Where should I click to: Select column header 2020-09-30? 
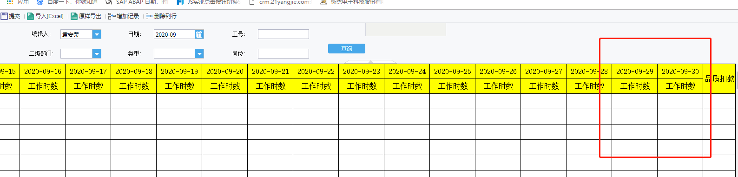[x=680, y=72]
